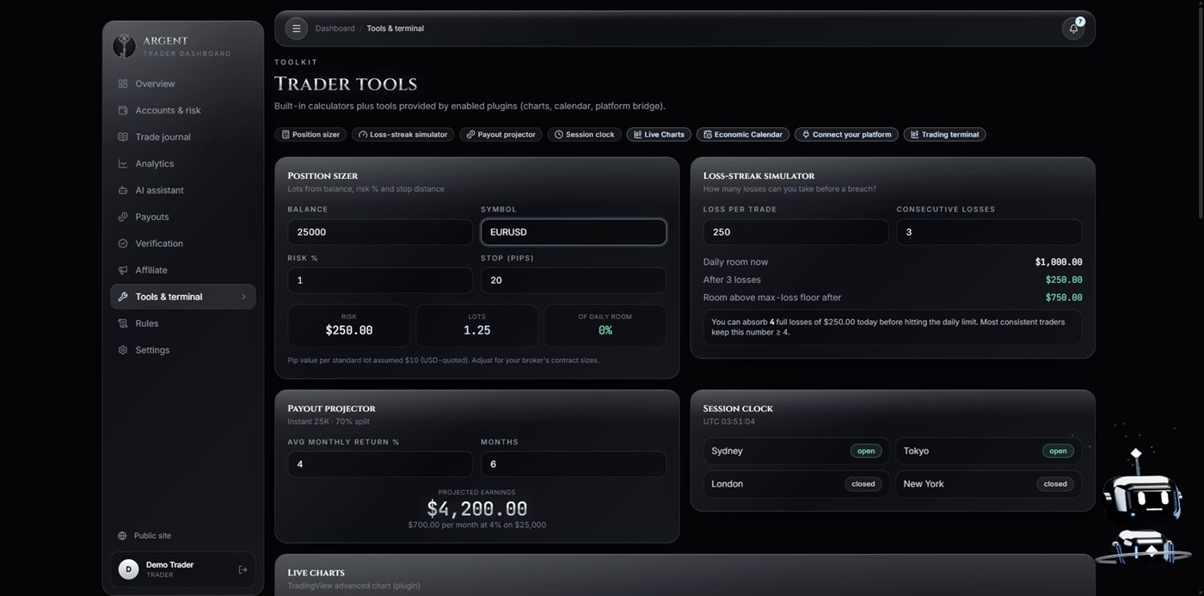Click the London closed status badge

pyautogui.click(x=863, y=483)
